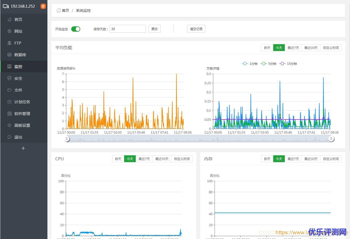
Task: Select 今天 for CPU chart
Action: [x=130, y=159]
